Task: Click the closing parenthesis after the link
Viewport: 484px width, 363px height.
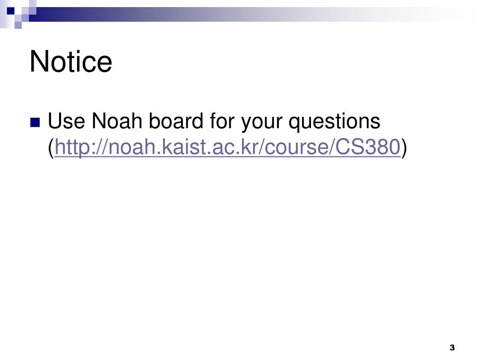Action: (404, 148)
